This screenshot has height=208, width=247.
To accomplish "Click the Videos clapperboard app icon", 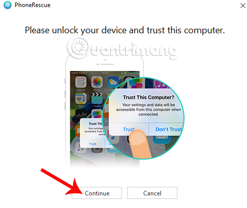I will [97, 98].
